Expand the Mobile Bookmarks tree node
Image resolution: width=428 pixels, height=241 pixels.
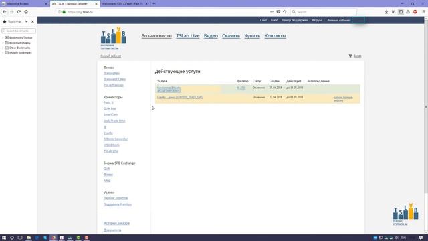[x=3, y=53]
